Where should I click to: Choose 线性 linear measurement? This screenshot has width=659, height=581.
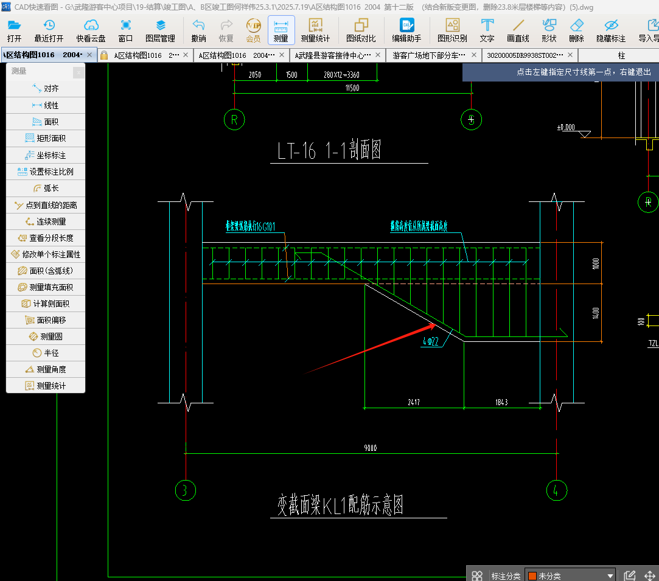pyautogui.click(x=46, y=105)
